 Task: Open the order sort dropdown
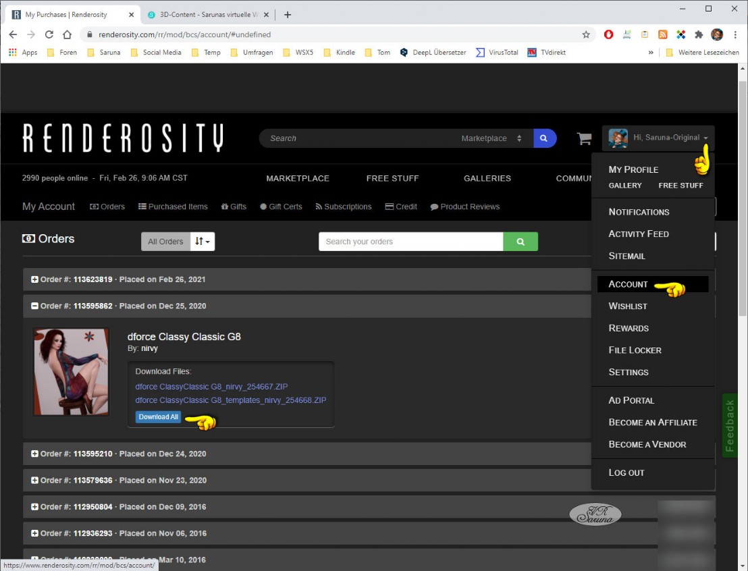[x=203, y=242]
